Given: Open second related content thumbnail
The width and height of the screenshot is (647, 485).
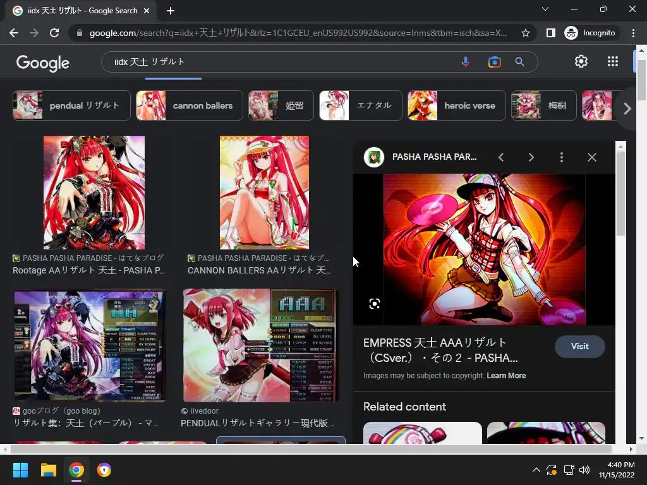Looking at the screenshot, I should pyautogui.click(x=546, y=432).
